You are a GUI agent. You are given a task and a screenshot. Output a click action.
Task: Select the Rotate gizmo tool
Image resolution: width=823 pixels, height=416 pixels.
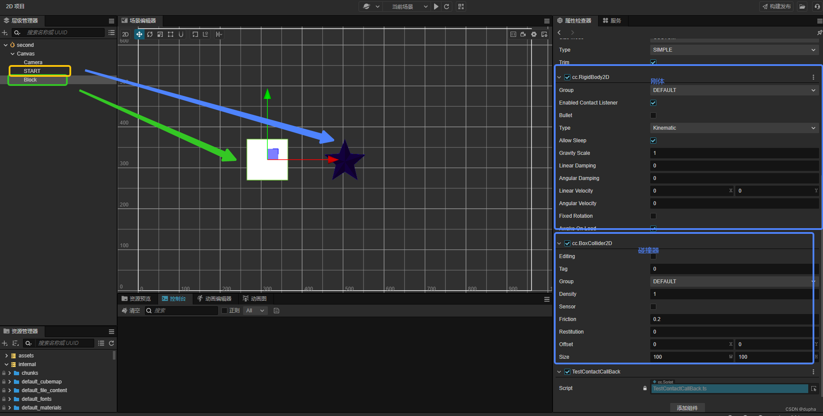[x=150, y=34]
